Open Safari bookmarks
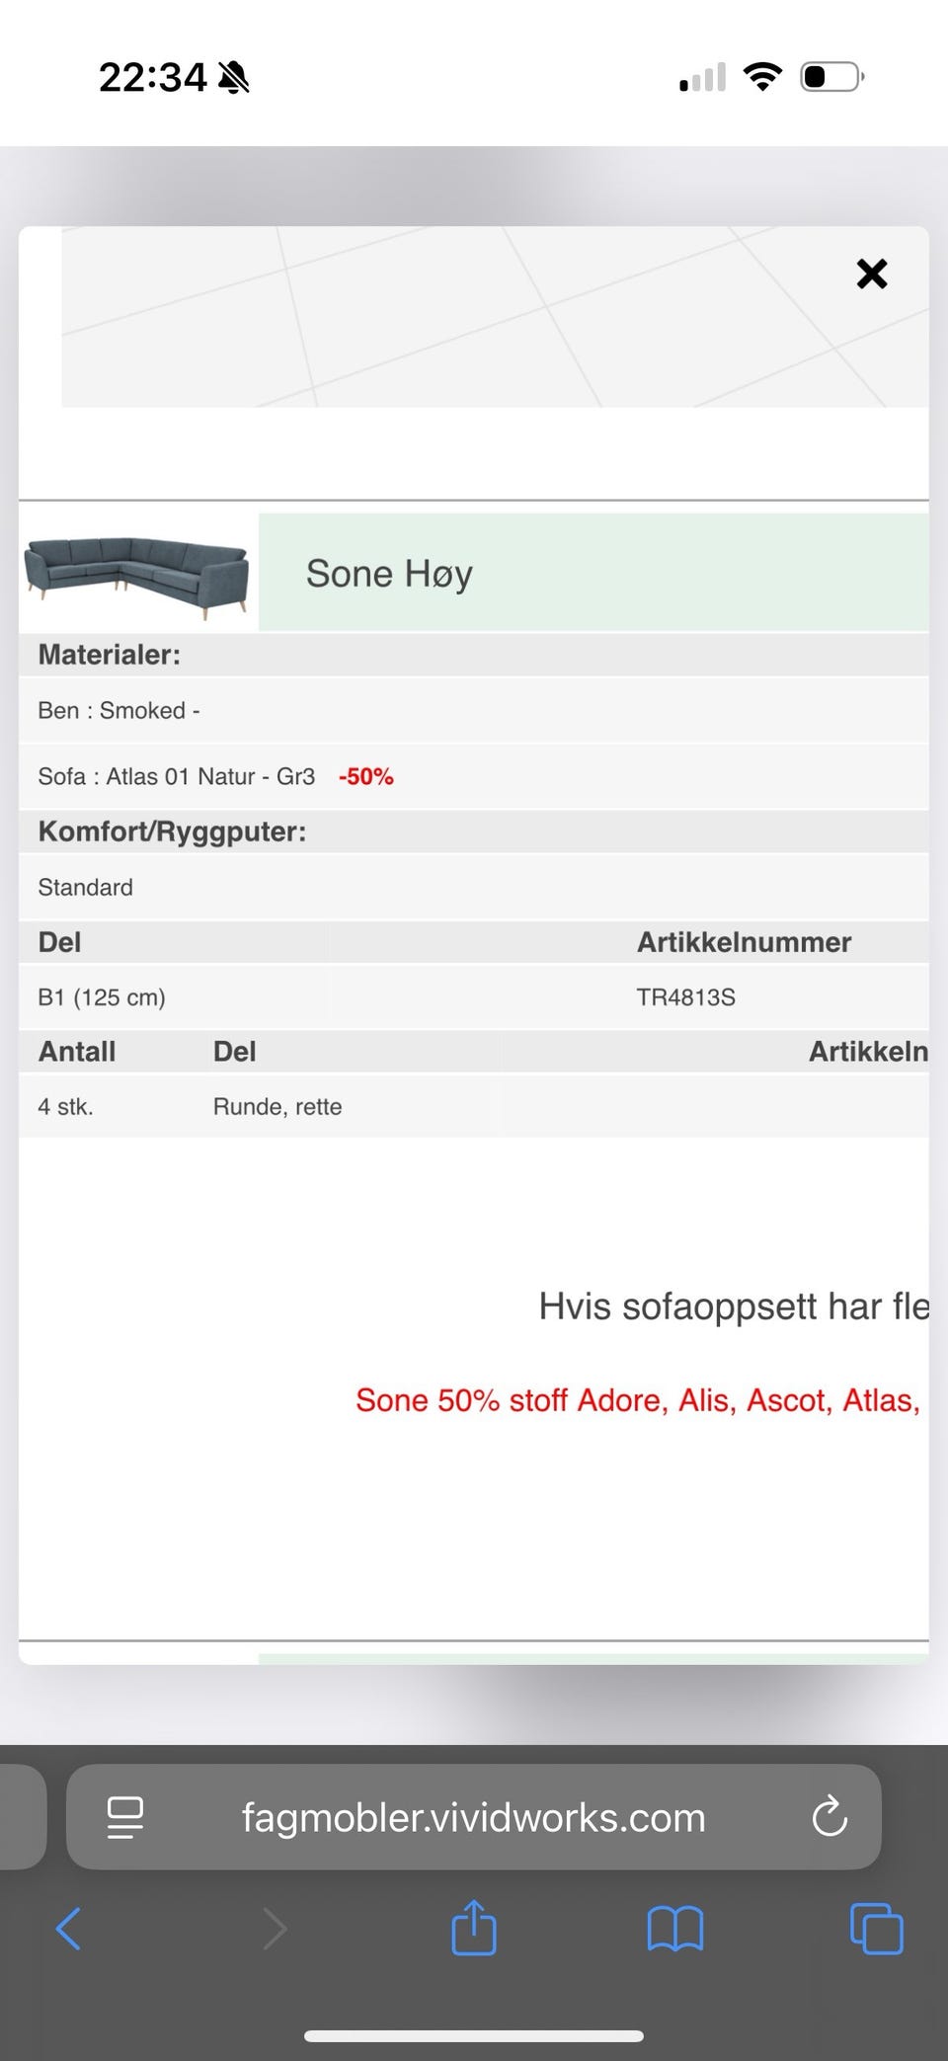This screenshot has width=948, height=2061. coord(675,1929)
